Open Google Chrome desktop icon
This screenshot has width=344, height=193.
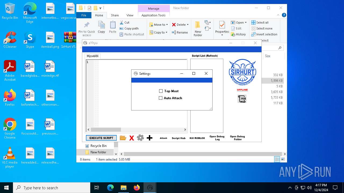[x=10, y=129]
